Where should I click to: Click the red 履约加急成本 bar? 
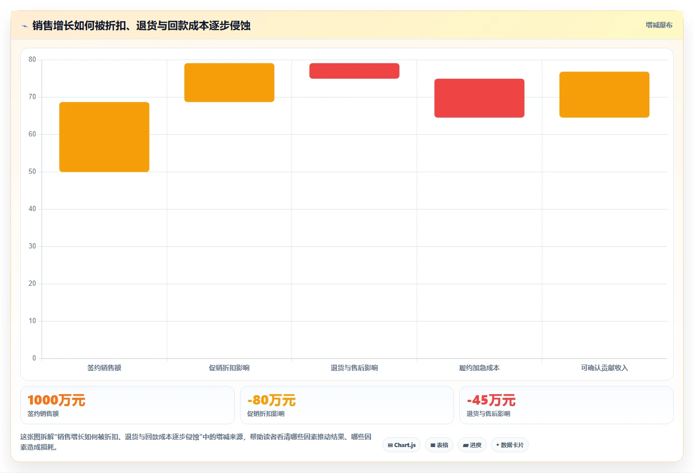479,98
